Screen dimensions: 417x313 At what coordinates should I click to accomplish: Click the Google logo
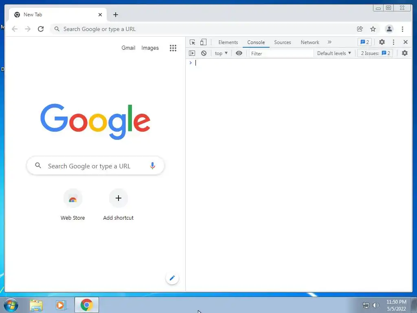pos(95,121)
